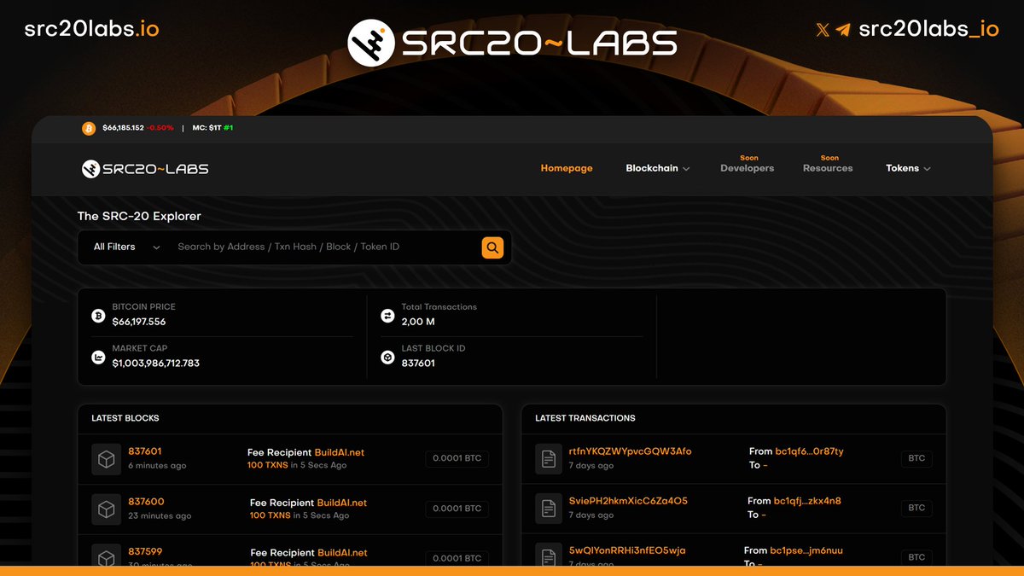Click the document icon next to rtfnYKQZWYpvcGQW3Afo
The height and width of the screenshot is (576, 1024).
click(x=547, y=458)
